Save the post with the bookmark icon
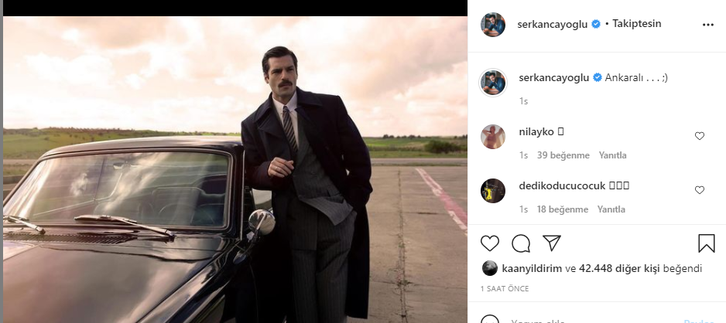726x323 pixels. (707, 243)
